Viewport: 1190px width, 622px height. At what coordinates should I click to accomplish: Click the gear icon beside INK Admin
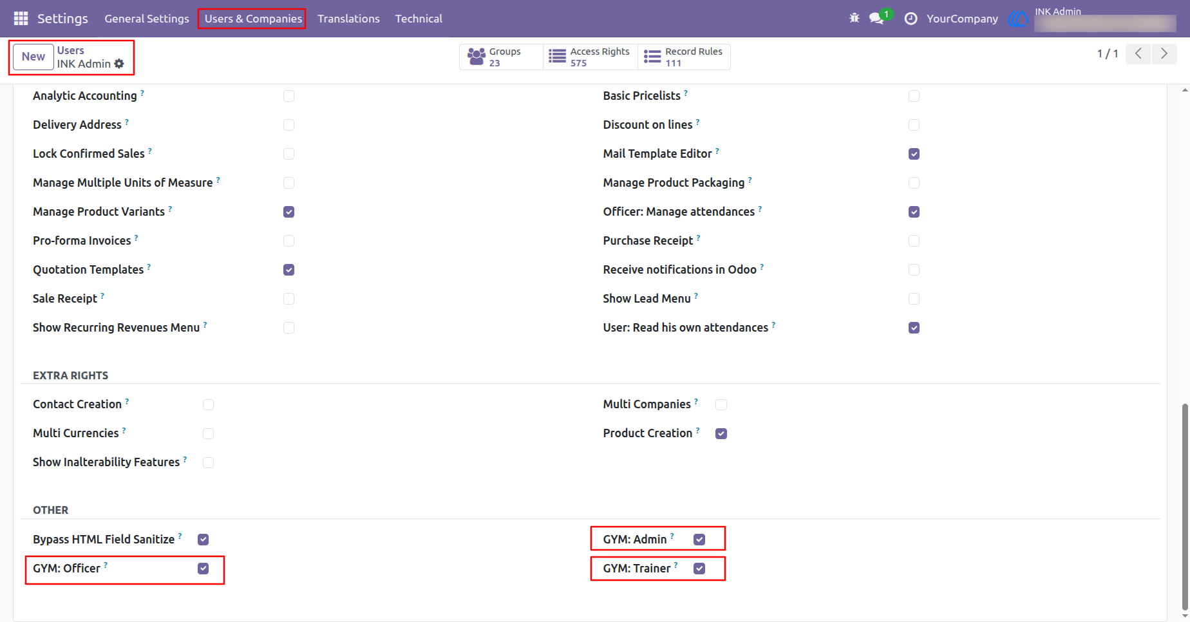click(x=119, y=64)
